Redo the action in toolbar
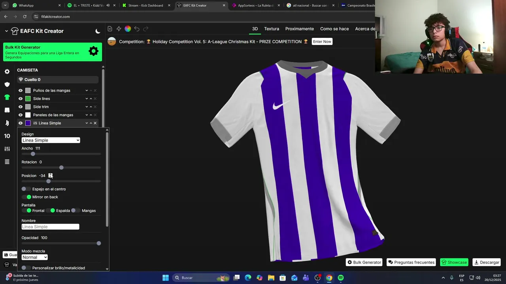Viewport: 506px width, 284px height. (146, 29)
